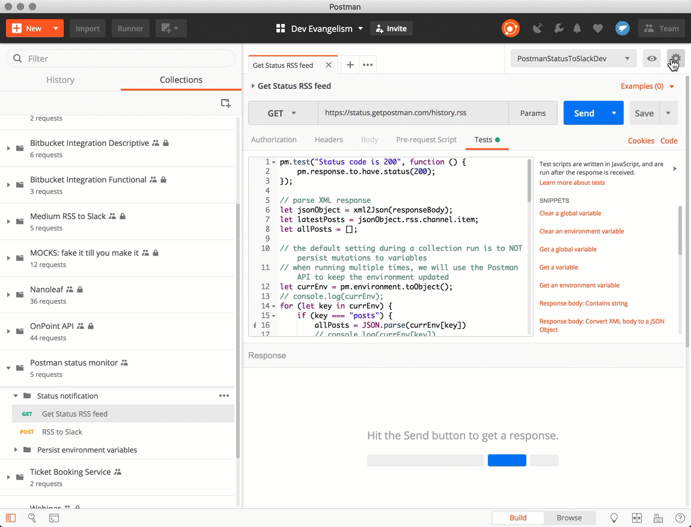691x527 pixels.
Task: Click the workspace grid icon
Action: [x=280, y=29]
